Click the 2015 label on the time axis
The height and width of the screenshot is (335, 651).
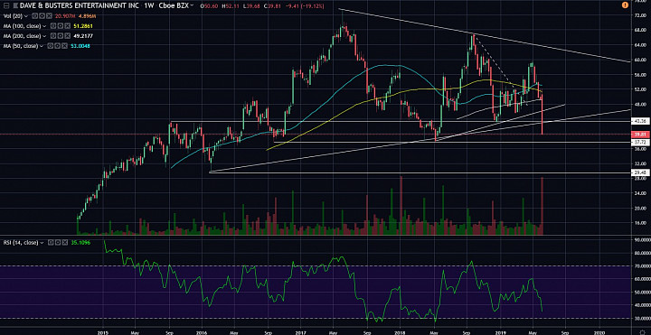pos(102,332)
